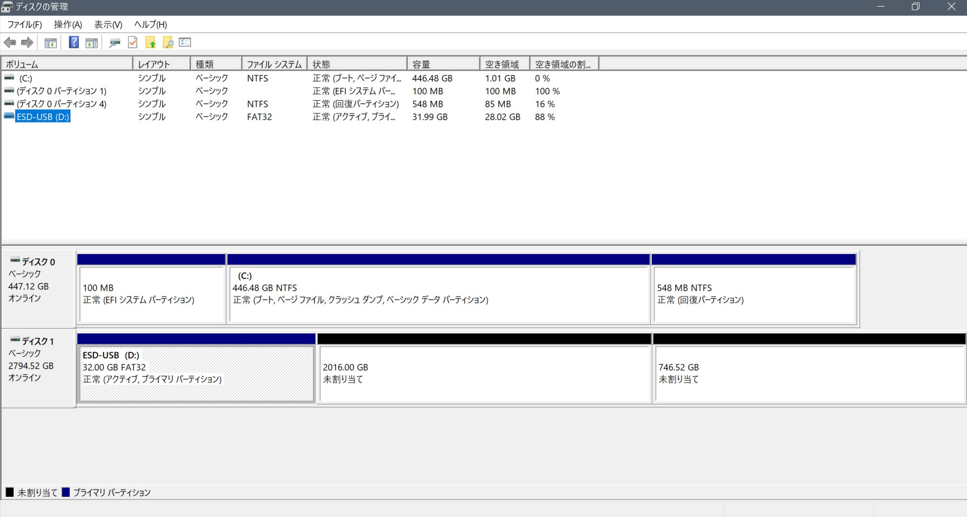
Task: Click the blue プライマリ パーティション legend swatch
Action: click(x=66, y=492)
